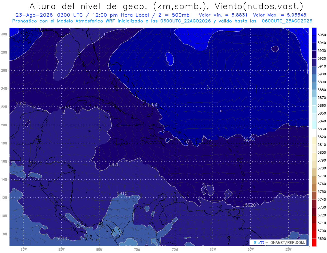This screenshot has height=253, width=327.
Task: Click the 5910 legend value in the colorbar
Action: coord(322,66)
